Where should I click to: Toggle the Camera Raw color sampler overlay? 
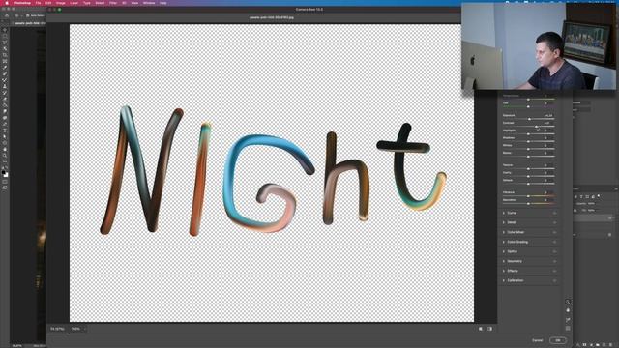568,320
